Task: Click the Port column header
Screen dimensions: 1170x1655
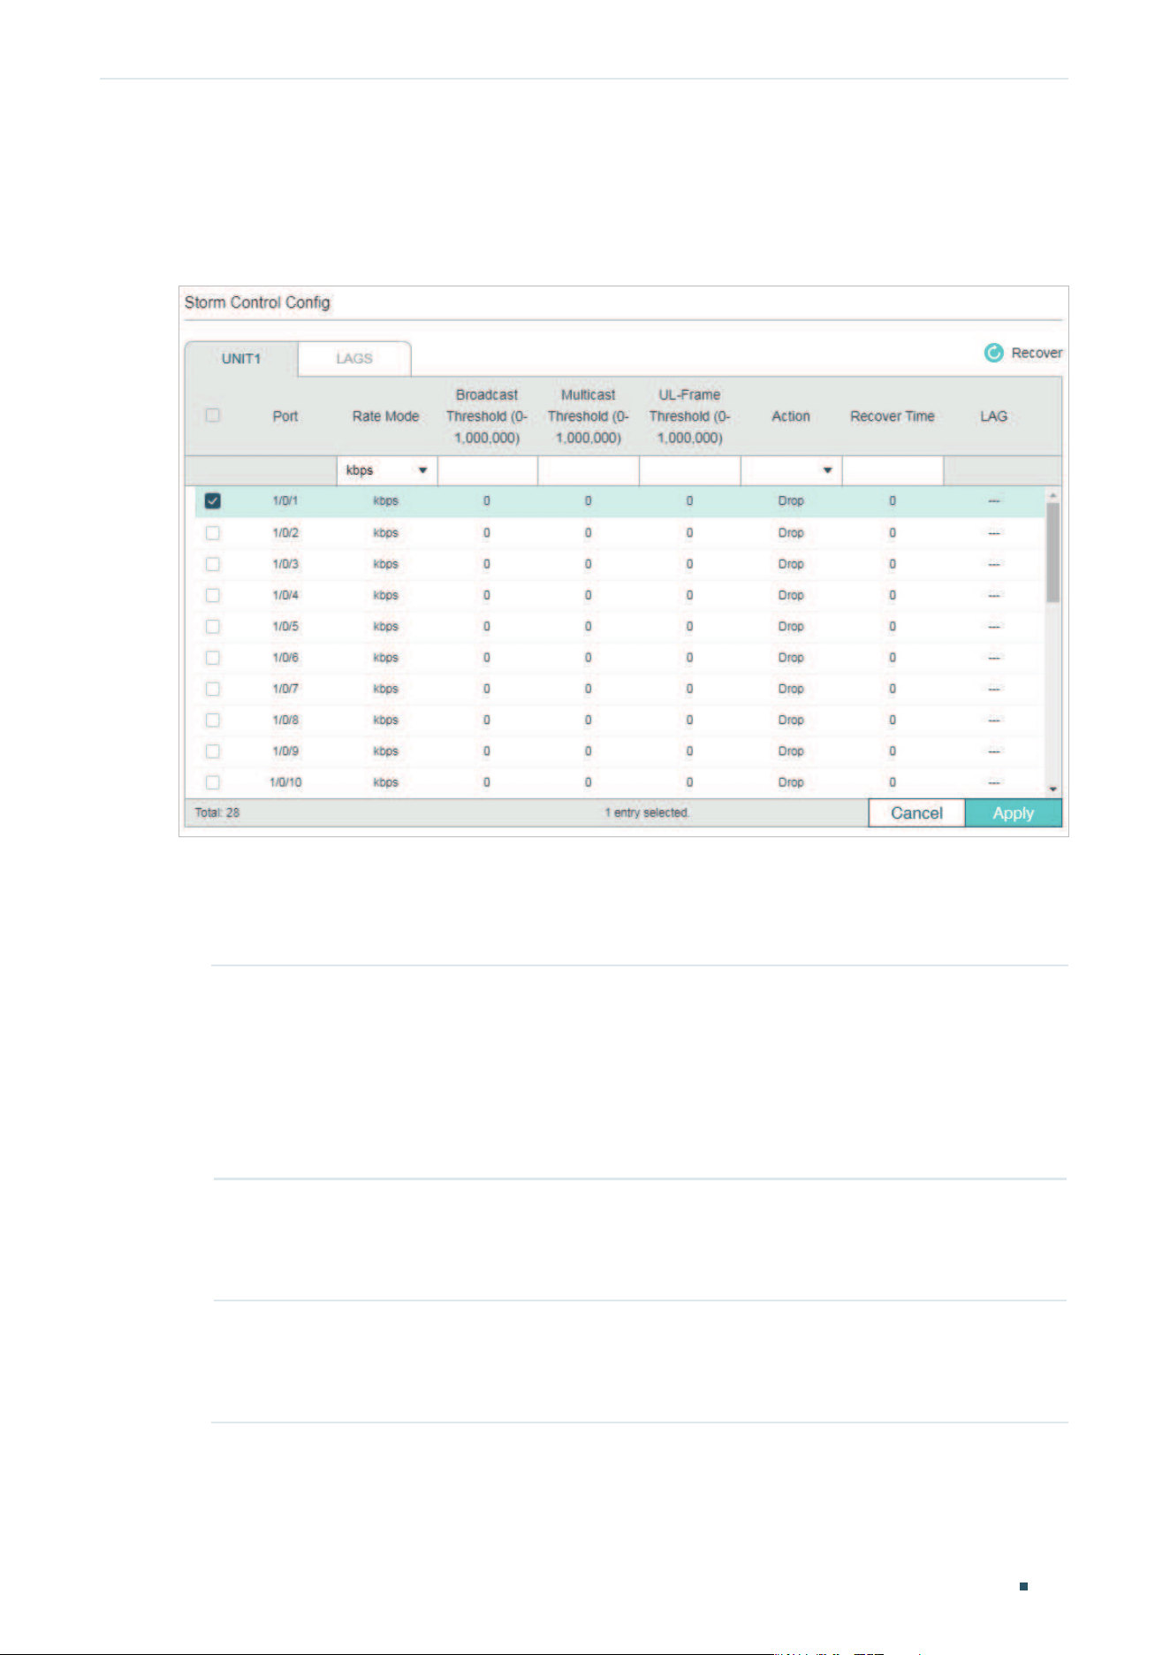Action: click(x=285, y=416)
